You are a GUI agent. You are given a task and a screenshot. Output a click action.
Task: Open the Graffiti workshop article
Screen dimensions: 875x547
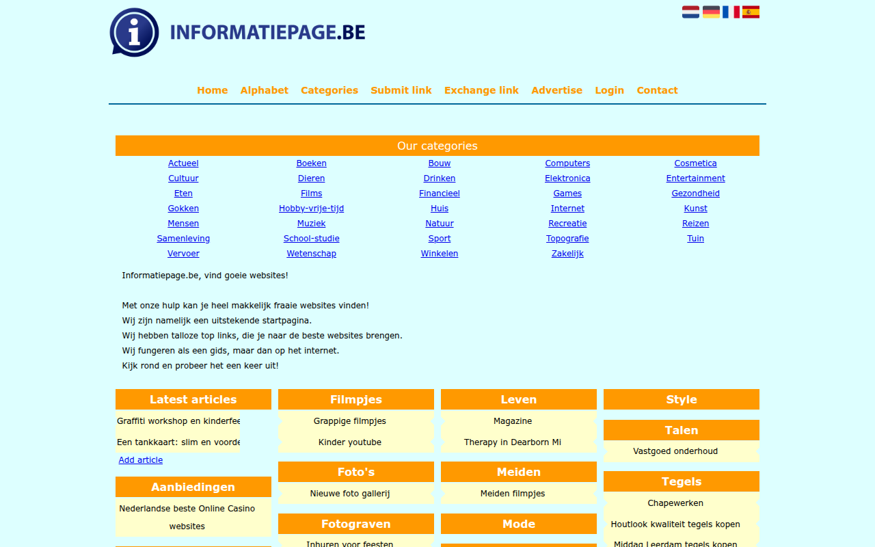pos(178,421)
